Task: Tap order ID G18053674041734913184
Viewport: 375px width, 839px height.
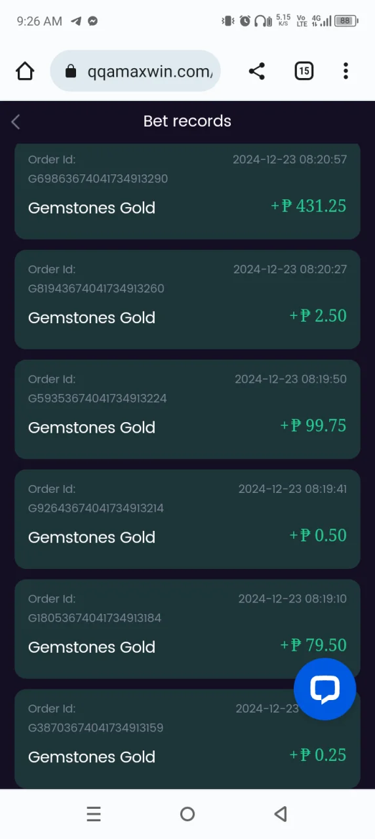Action: click(x=95, y=618)
